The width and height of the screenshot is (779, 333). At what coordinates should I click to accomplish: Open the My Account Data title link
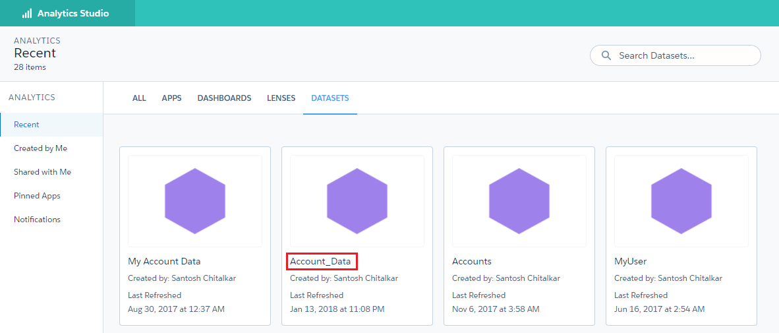[164, 261]
